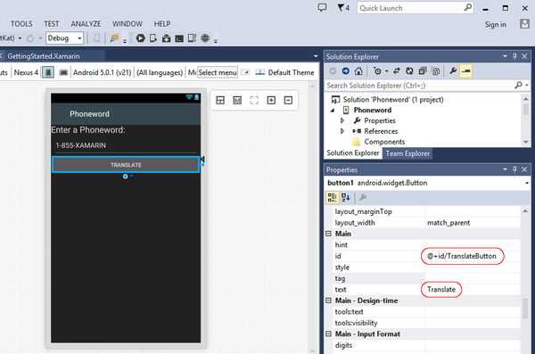The image size is (535, 354).
Task: Click the Android robot toolbar icon
Action: 166,38
